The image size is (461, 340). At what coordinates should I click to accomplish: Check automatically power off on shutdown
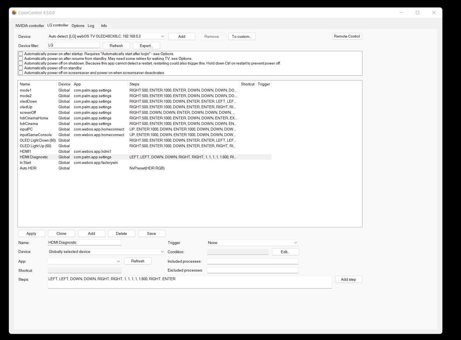(21, 63)
